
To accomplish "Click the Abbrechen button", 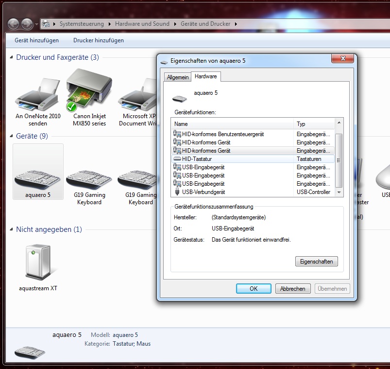I will (293, 288).
